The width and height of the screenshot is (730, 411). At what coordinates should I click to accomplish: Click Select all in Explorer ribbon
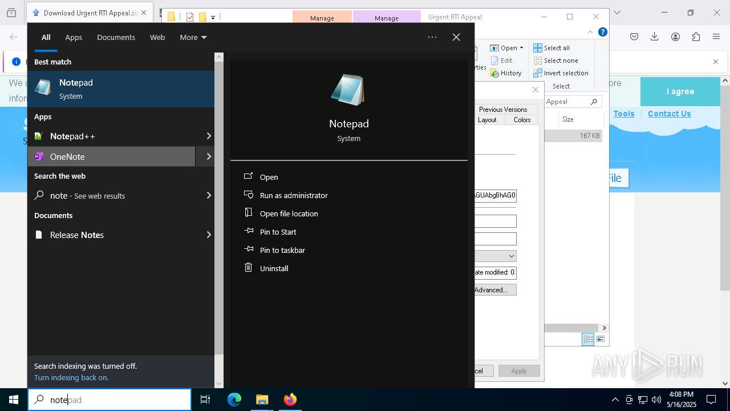click(x=551, y=48)
